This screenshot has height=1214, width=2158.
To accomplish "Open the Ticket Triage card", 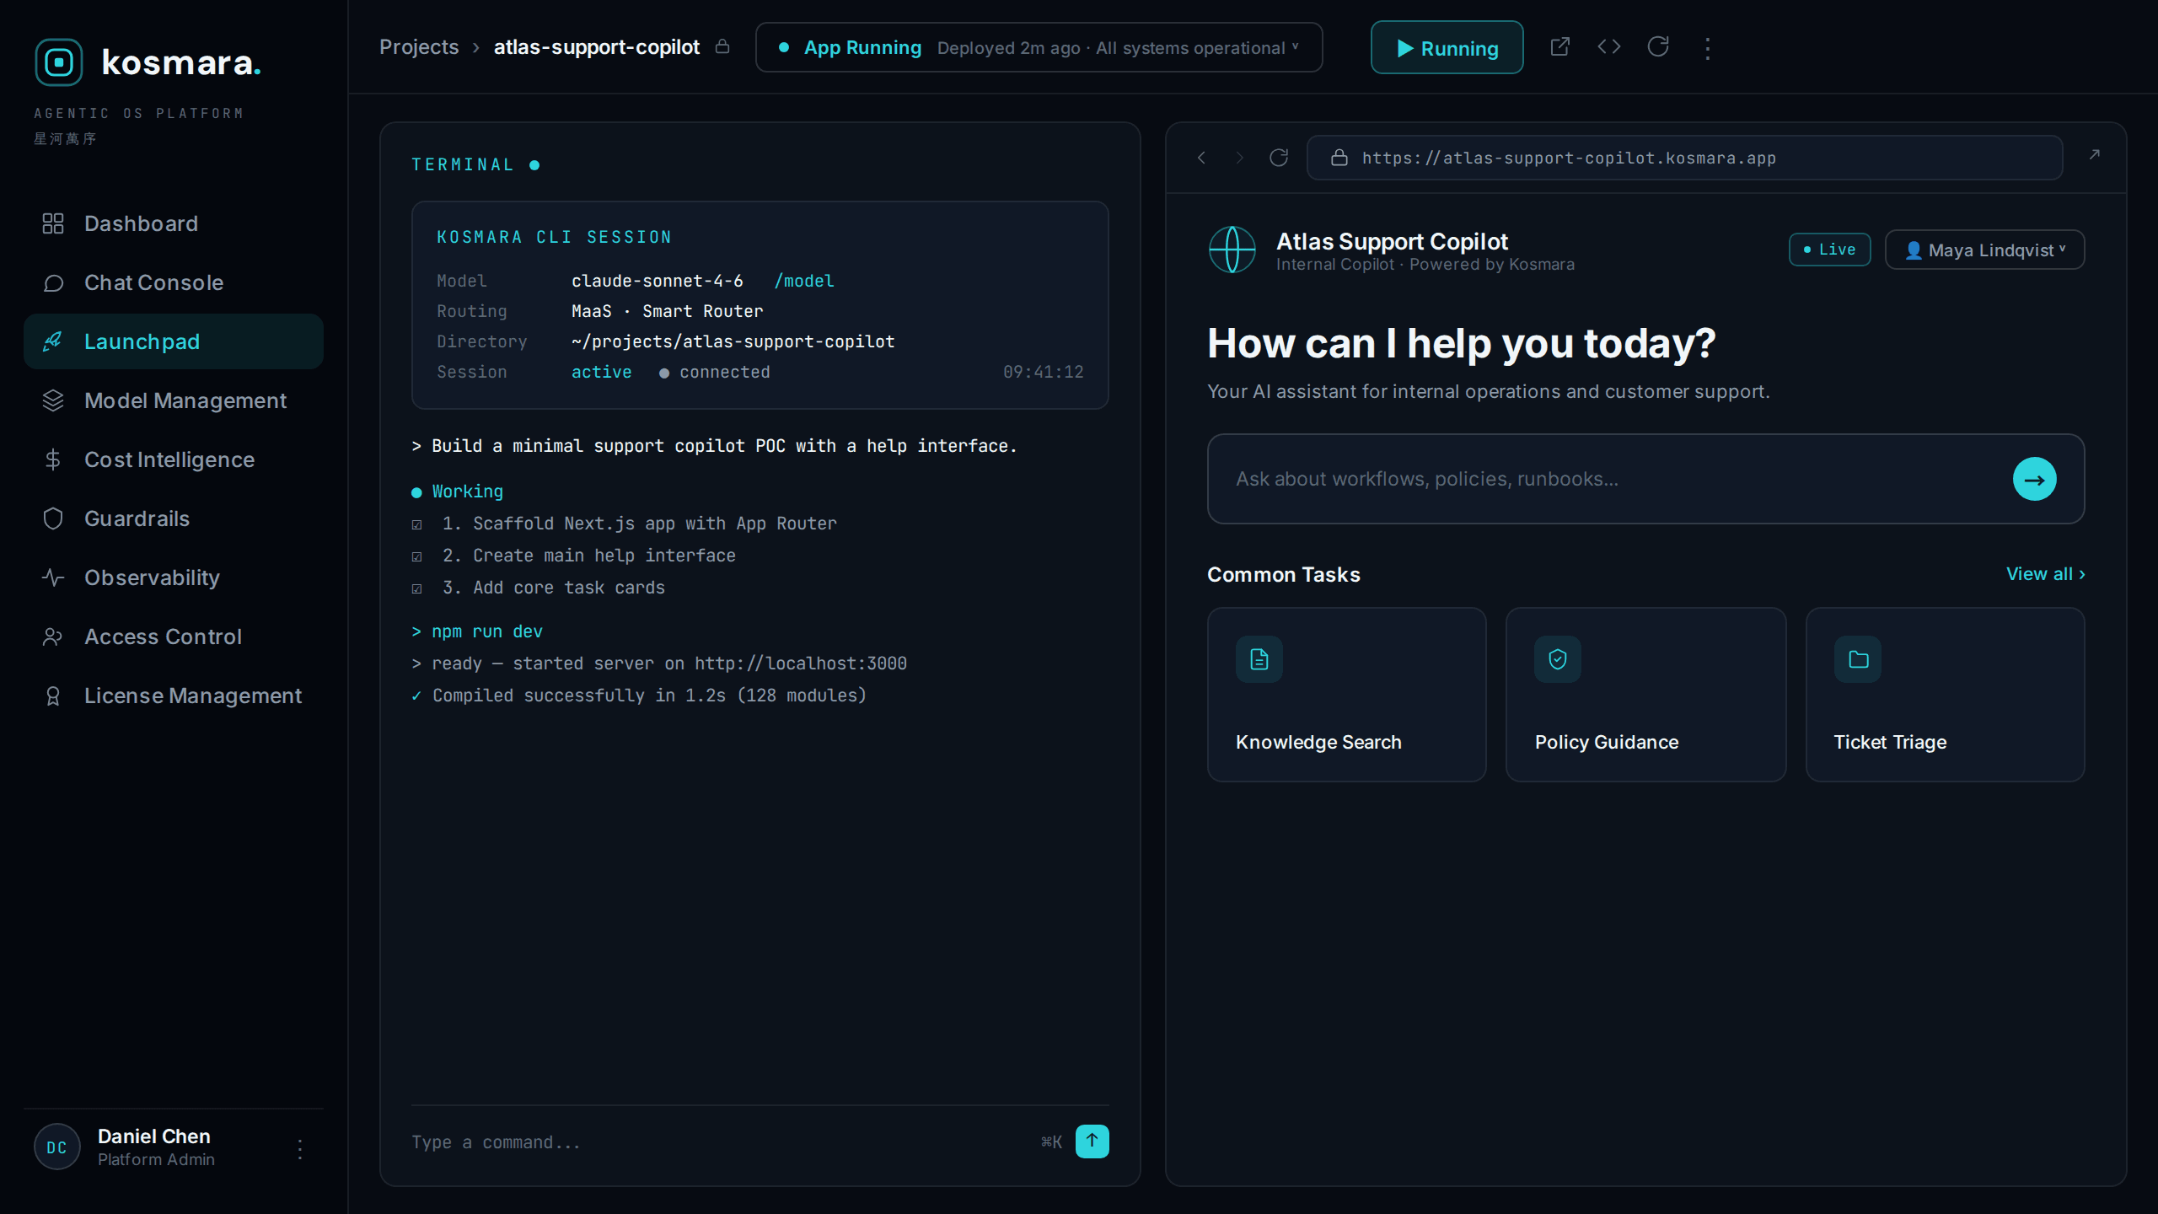I will click(1946, 695).
